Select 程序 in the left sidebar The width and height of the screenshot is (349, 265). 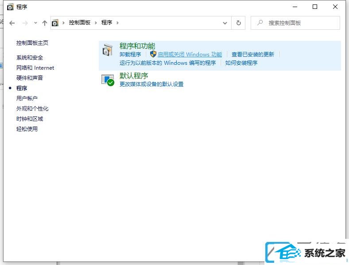(22, 88)
